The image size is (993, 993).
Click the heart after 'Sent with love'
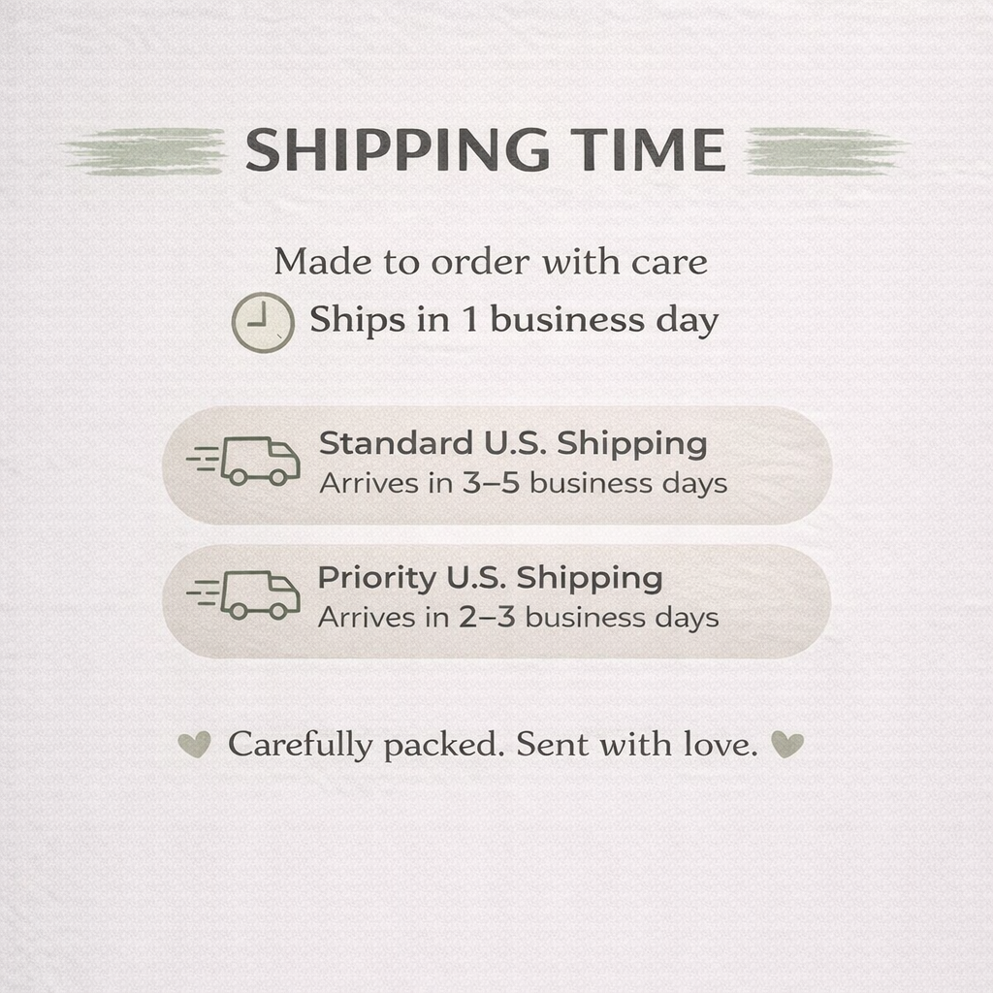click(x=786, y=745)
